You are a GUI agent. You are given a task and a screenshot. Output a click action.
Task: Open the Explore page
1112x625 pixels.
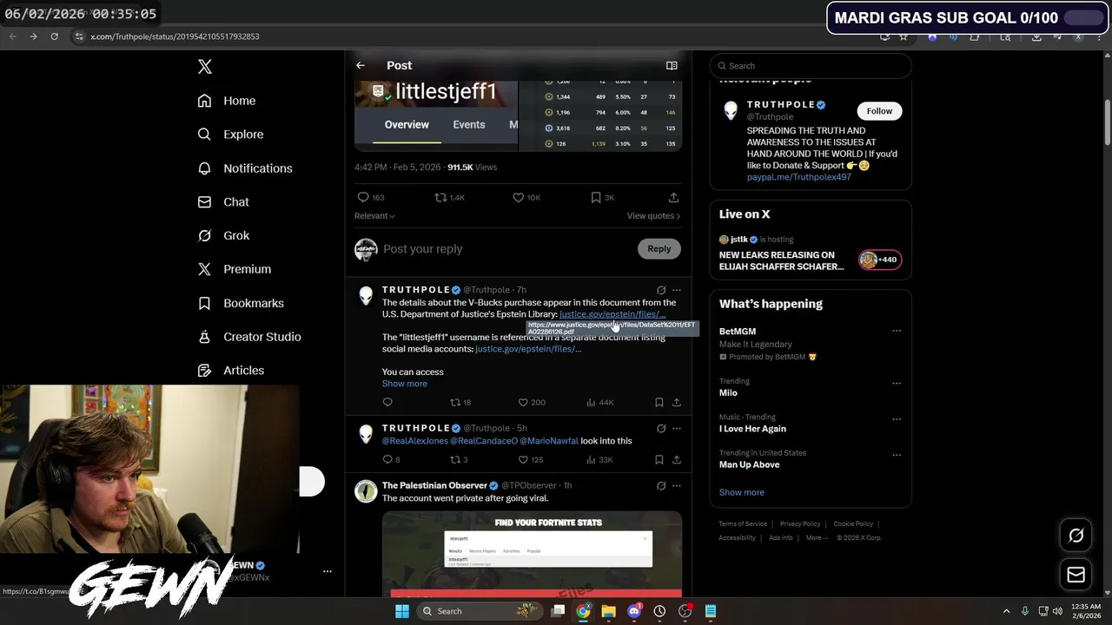(230, 135)
